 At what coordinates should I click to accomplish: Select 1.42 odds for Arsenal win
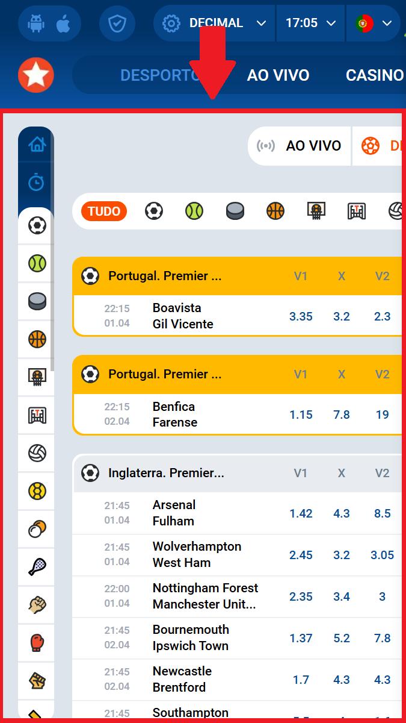pyautogui.click(x=301, y=513)
